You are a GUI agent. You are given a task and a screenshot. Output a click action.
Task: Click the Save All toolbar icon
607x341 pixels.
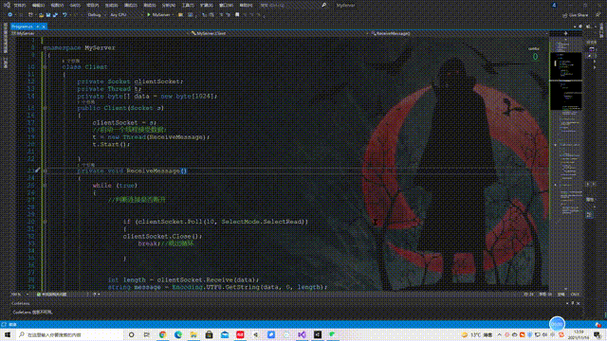(55, 15)
